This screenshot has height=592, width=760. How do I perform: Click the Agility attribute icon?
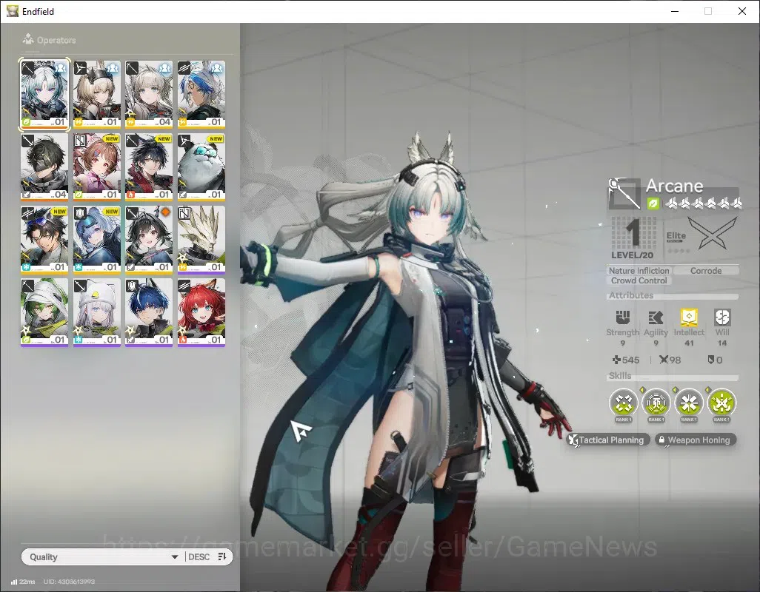[656, 317]
